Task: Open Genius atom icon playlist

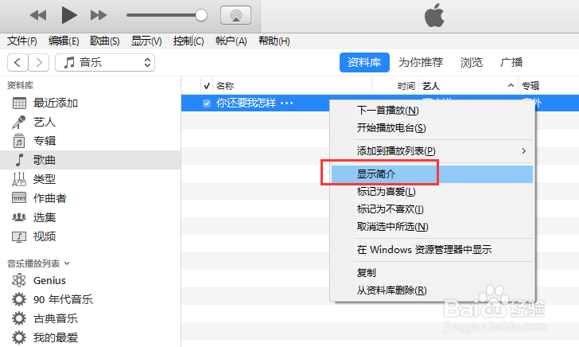Action: (19, 280)
